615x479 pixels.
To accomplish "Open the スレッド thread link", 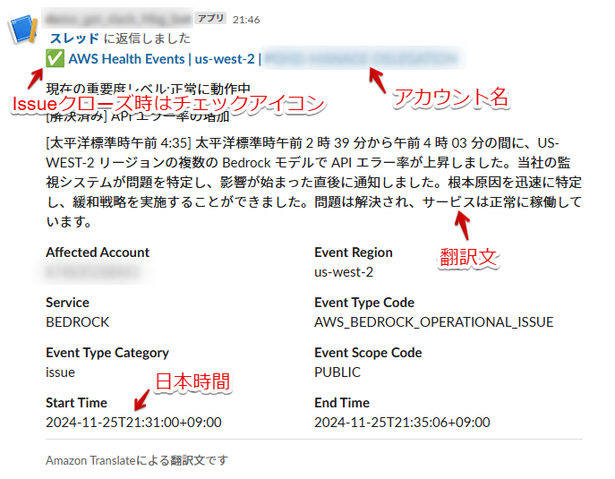I will 74,38.
